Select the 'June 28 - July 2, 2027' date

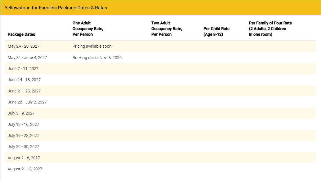[27, 102]
